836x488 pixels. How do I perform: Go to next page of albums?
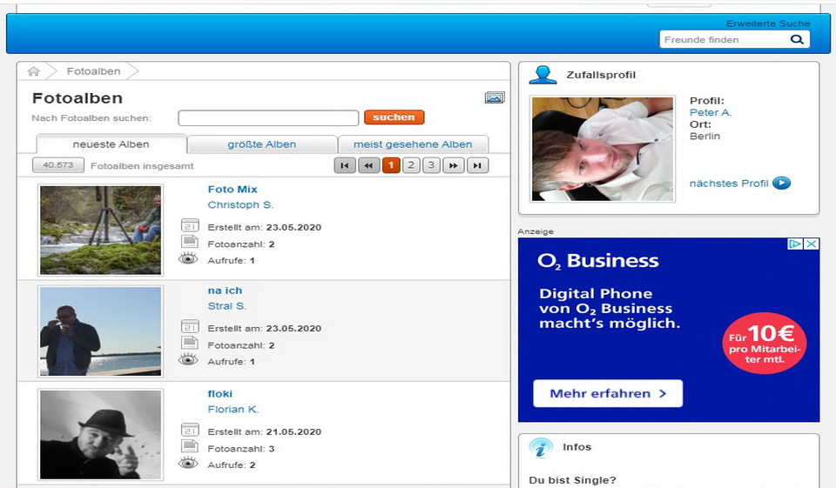453,165
